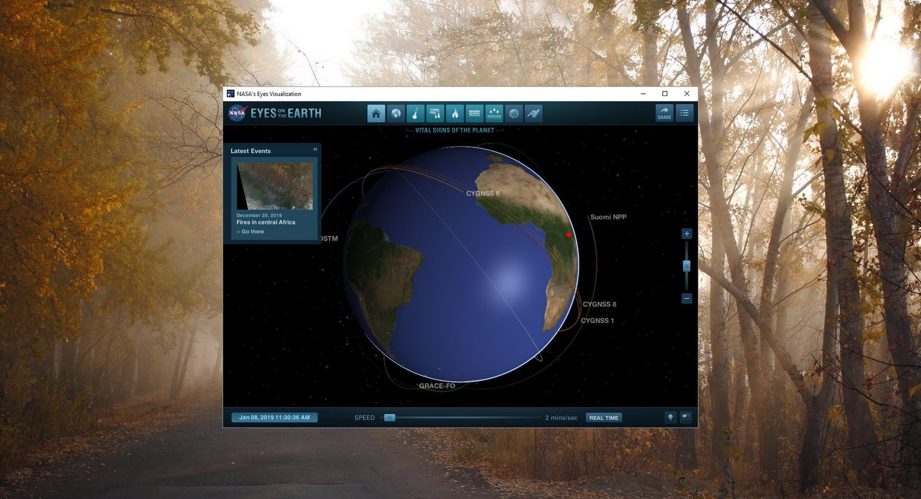Click the REAL TIME button

603,418
